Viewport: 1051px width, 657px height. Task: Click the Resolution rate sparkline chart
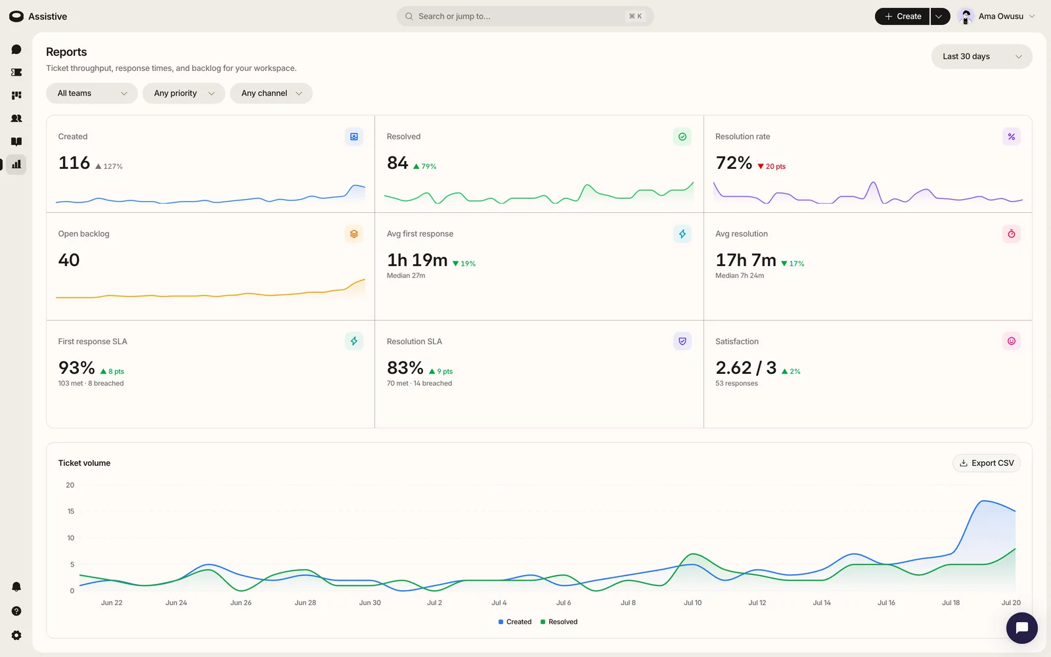868,193
